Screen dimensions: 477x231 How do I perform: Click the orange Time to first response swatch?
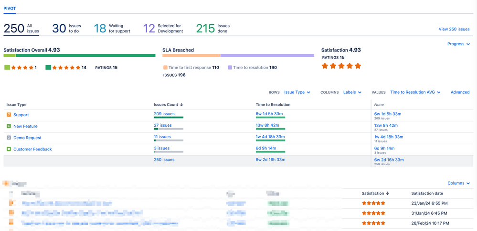tap(165, 67)
